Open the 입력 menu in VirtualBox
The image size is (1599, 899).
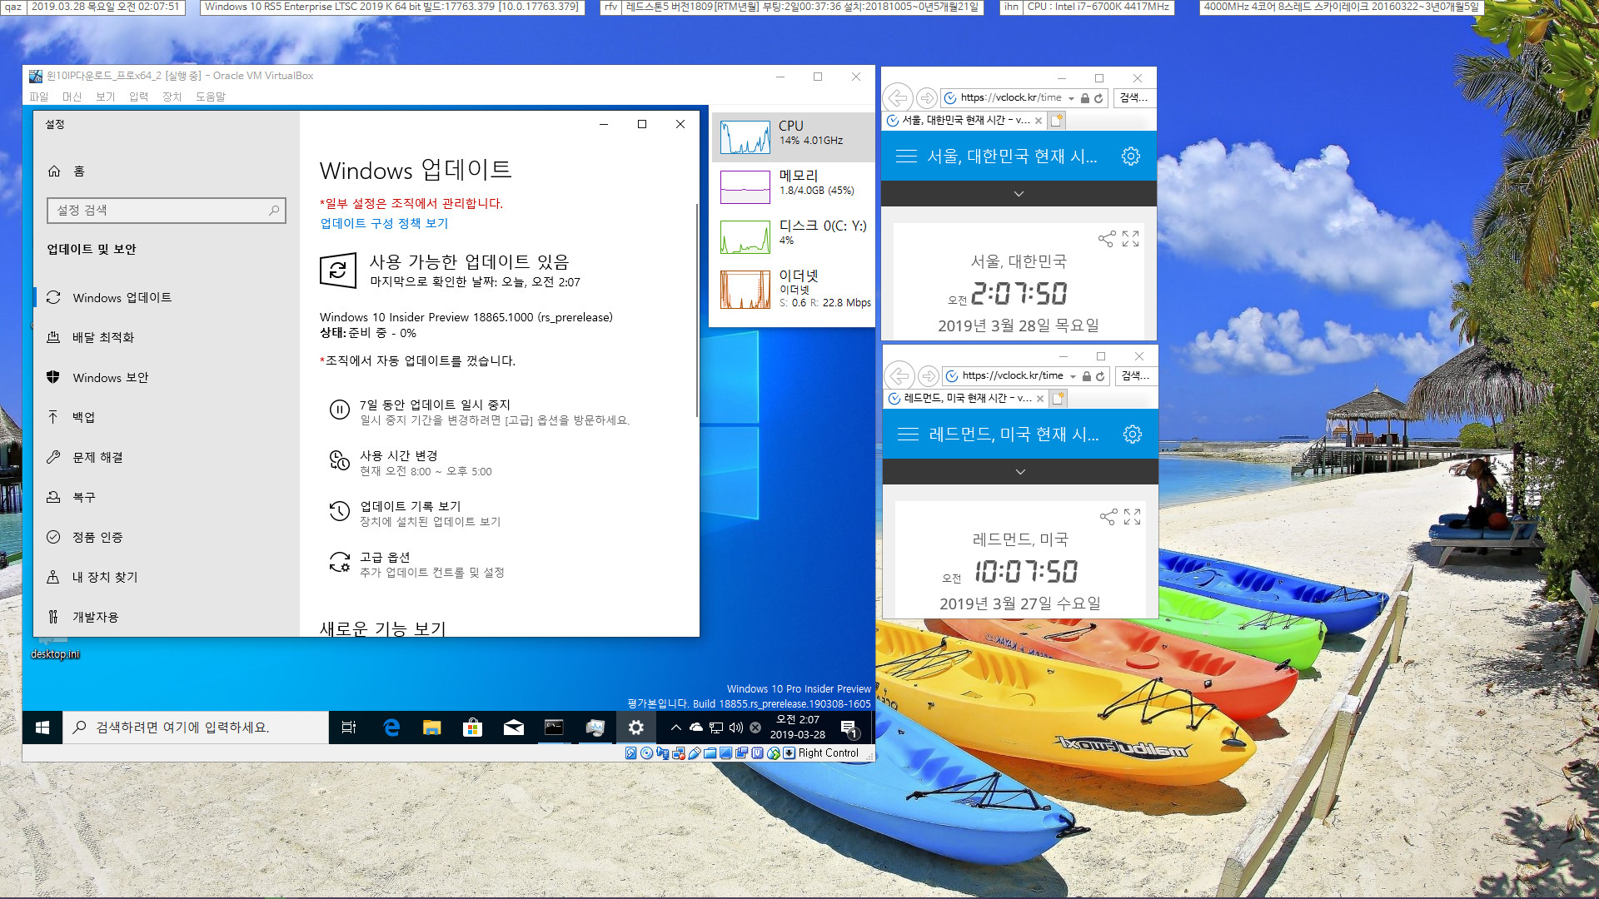139,97
